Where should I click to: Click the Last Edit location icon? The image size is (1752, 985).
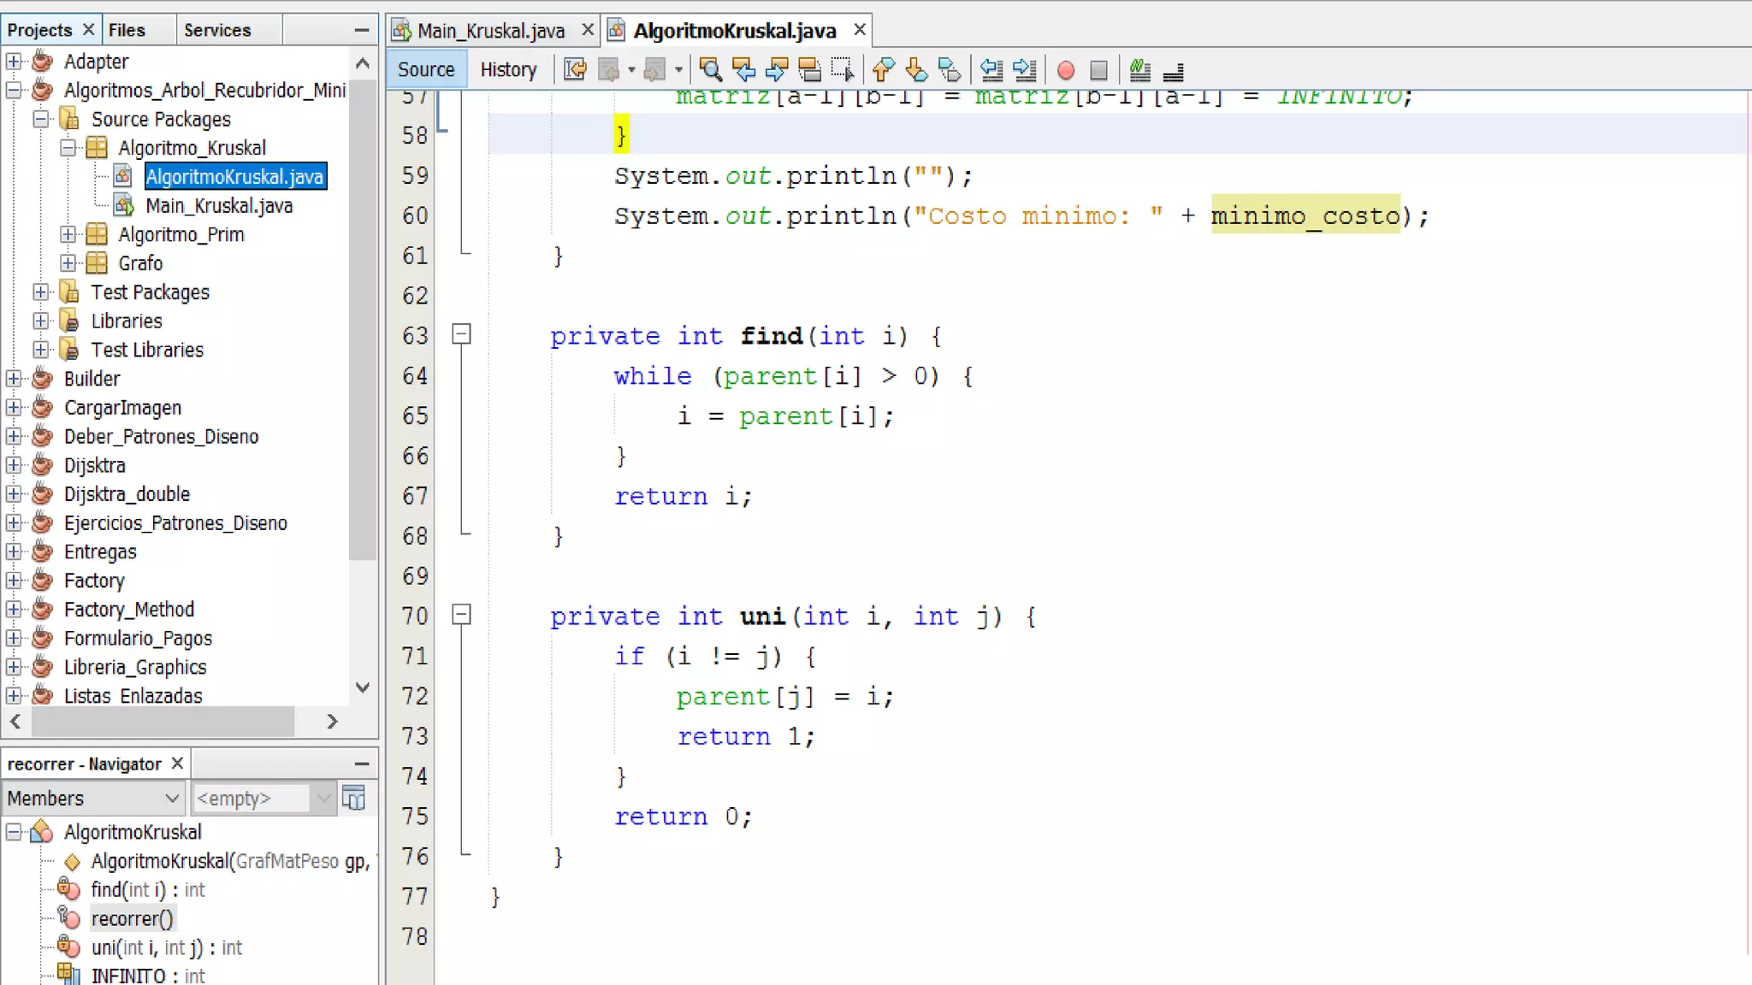point(575,69)
